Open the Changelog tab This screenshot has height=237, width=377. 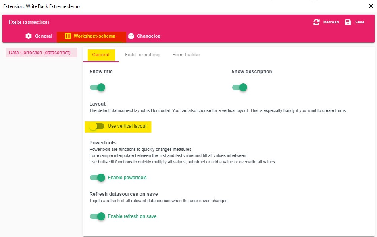[x=148, y=36]
